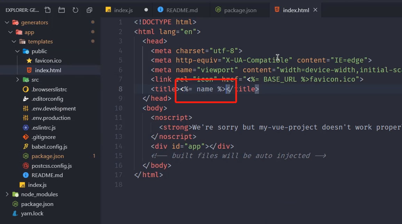The height and width of the screenshot is (224, 402).
Task: Click the div id="app" line
Action: (192, 147)
